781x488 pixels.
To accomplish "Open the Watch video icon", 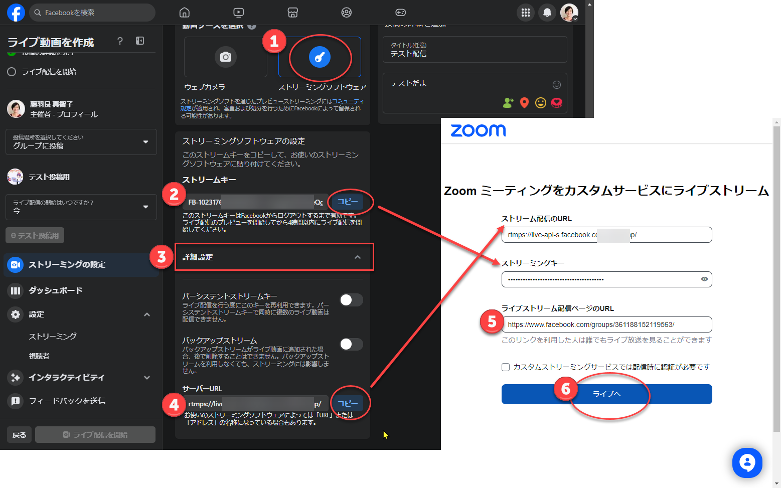I will [239, 13].
